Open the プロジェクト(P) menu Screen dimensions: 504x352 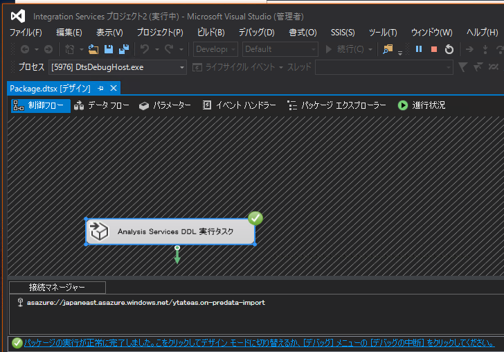point(160,33)
